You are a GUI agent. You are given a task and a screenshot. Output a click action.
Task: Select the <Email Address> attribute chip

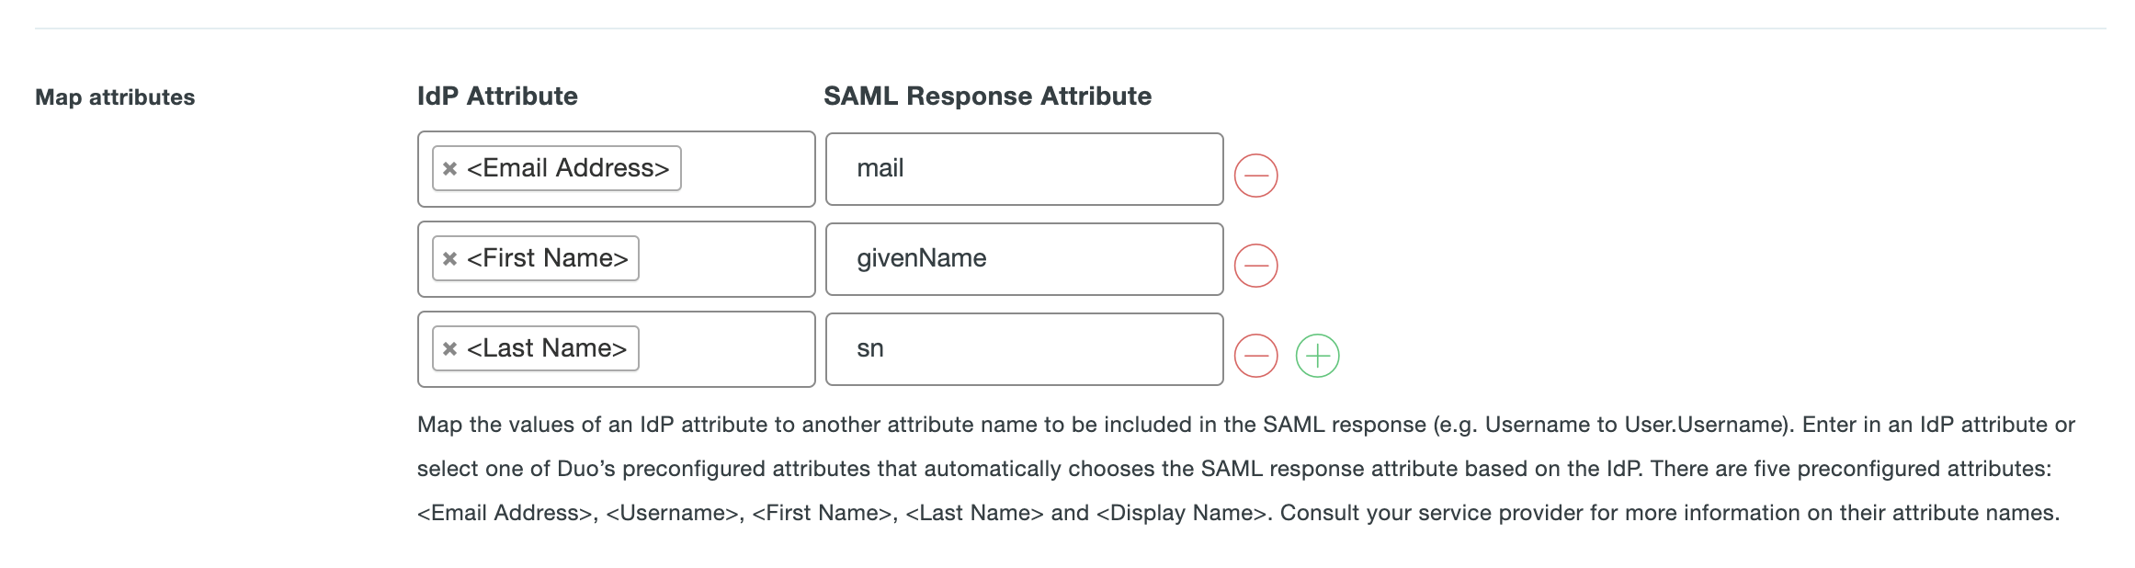tap(568, 169)
